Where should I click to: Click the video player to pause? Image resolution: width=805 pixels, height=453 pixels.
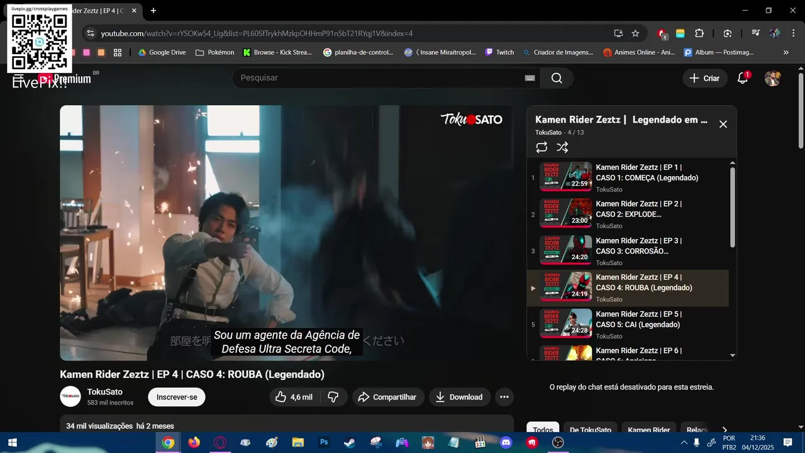point(287,233)
